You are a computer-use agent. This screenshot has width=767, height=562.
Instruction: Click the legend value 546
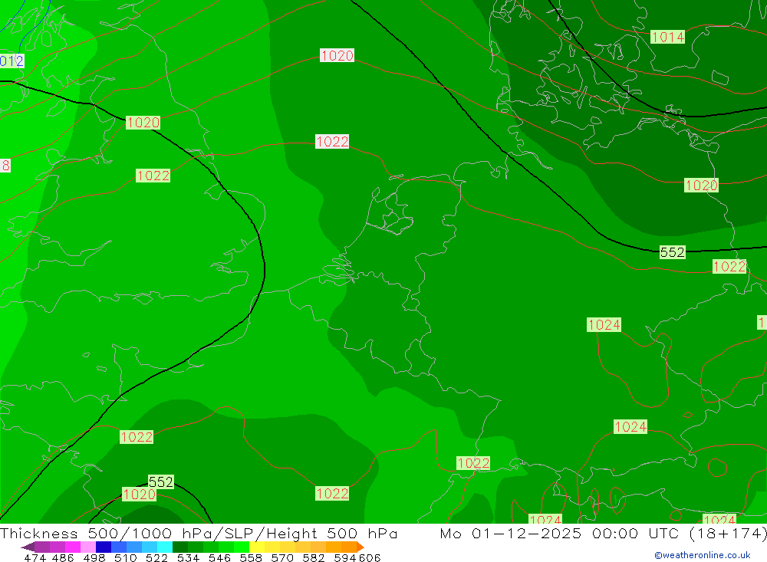coord(219,557)
